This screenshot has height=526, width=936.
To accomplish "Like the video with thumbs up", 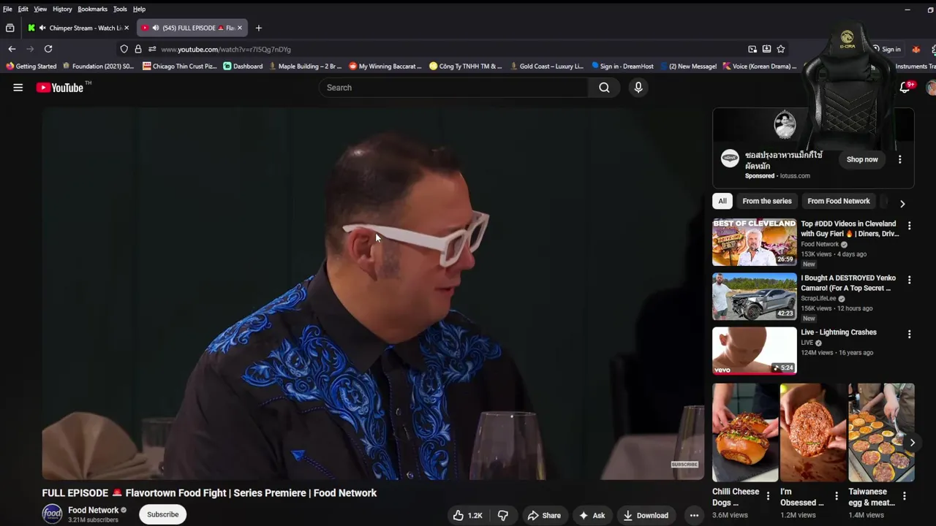I will coord(467,516).
